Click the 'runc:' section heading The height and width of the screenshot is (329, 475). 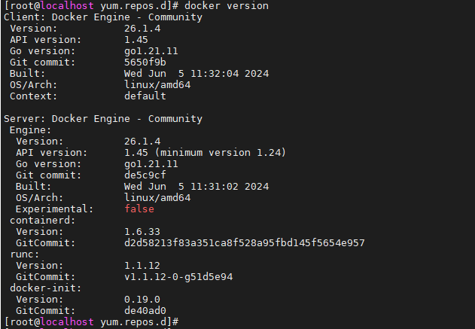click(25, 254)
